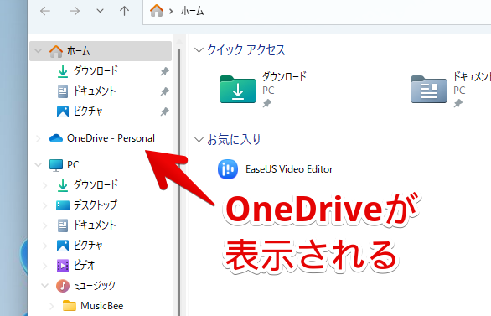Click pin icon next to ピクチャ
Viewport: 491px width, 316px height.
[165, 111]
